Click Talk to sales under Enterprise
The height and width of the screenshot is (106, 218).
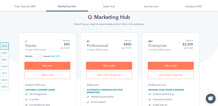[171, 66]
